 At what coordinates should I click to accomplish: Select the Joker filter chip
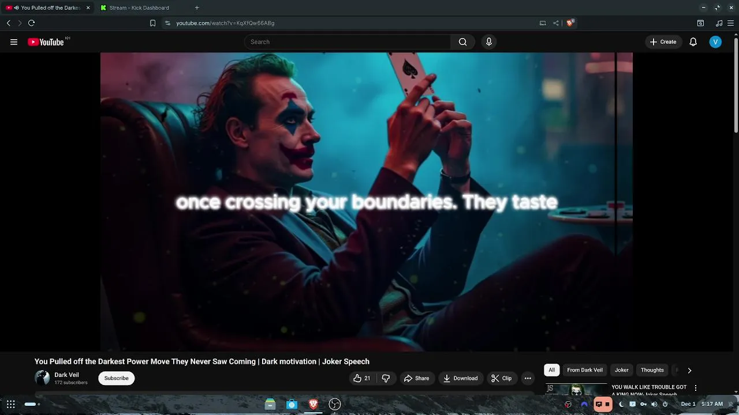tap(621, 370)
